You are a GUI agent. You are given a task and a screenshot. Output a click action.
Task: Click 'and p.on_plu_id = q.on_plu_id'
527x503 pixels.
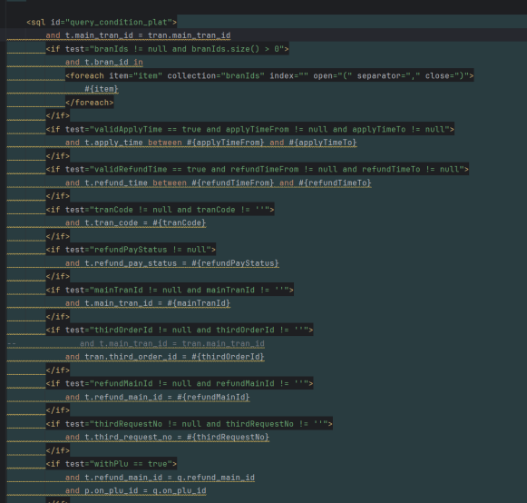pyautogui.click(x=136, y=490)
